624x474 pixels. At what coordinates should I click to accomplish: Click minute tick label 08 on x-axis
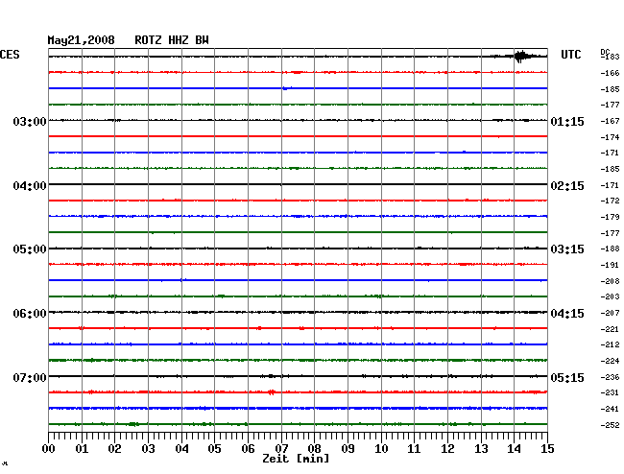[x=314, y=449]
